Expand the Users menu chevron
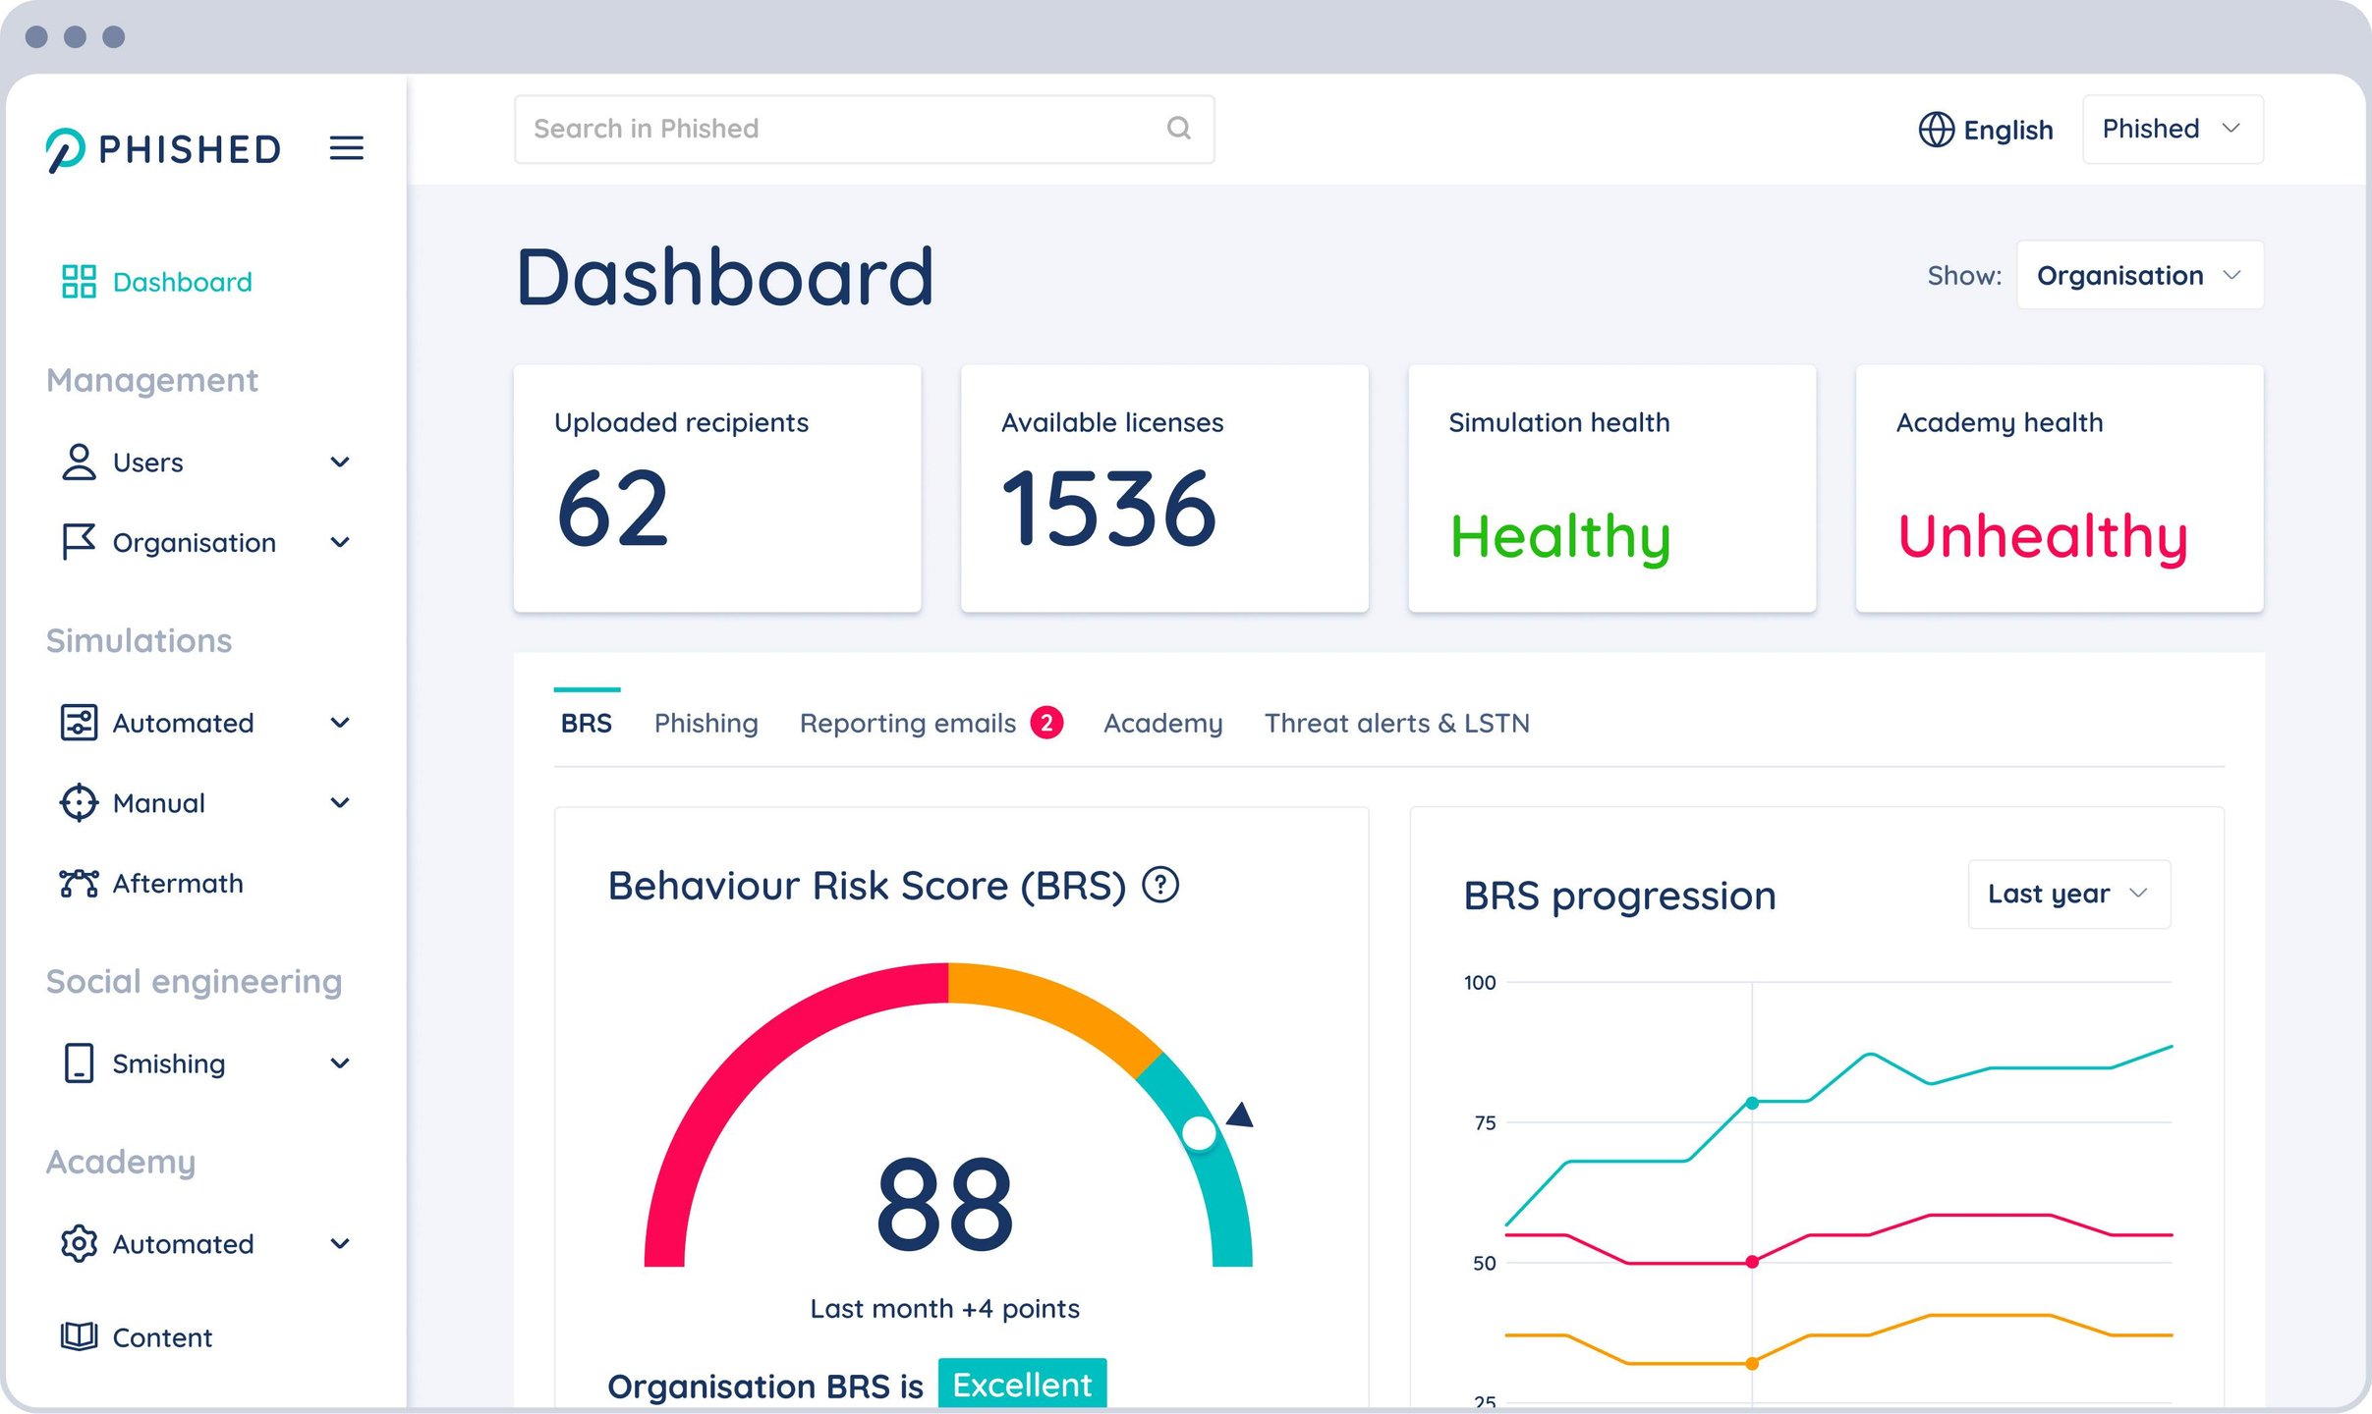2372x1414 pixels. tap(340, 462)
